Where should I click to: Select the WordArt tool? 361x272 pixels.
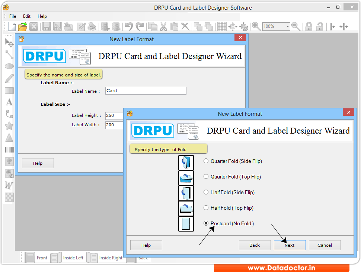[x=9, y=185]
